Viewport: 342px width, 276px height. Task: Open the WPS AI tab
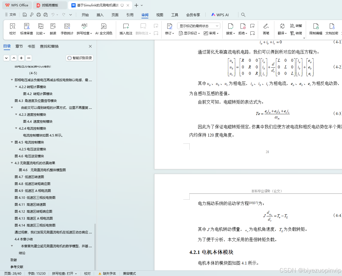click(220, 15)
